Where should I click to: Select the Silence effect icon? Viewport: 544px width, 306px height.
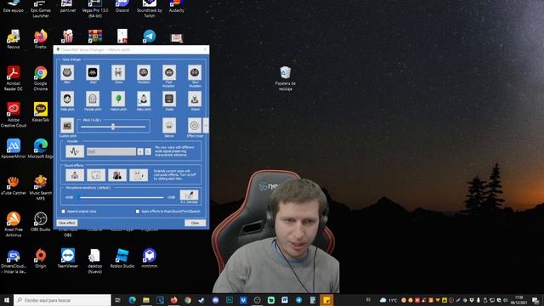click(169, 126)
